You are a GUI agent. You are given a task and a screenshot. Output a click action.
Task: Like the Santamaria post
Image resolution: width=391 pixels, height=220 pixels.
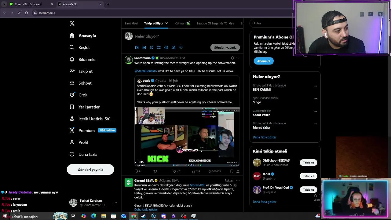point(174,171)
